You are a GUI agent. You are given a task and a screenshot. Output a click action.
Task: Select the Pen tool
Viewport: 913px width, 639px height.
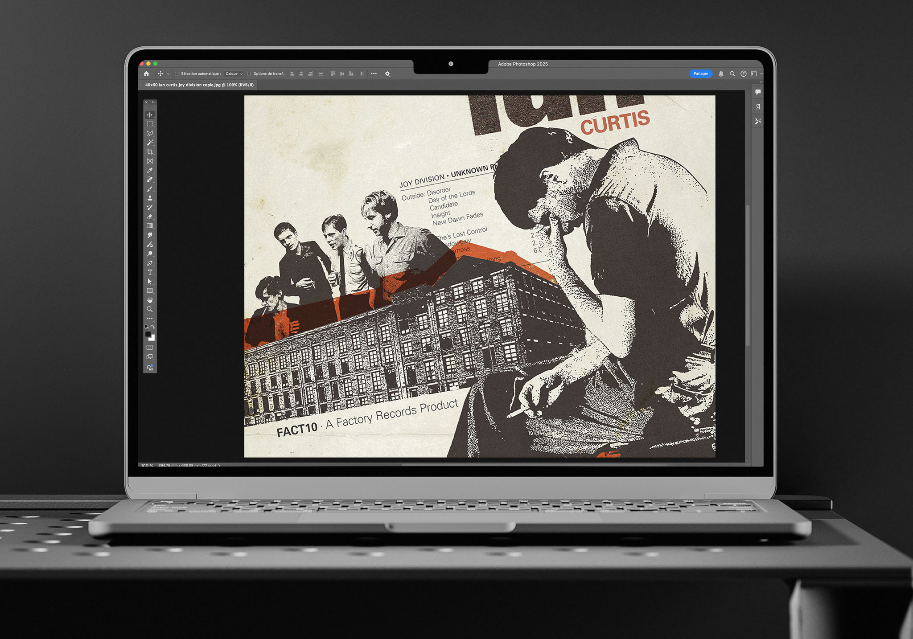coord(150,263)
